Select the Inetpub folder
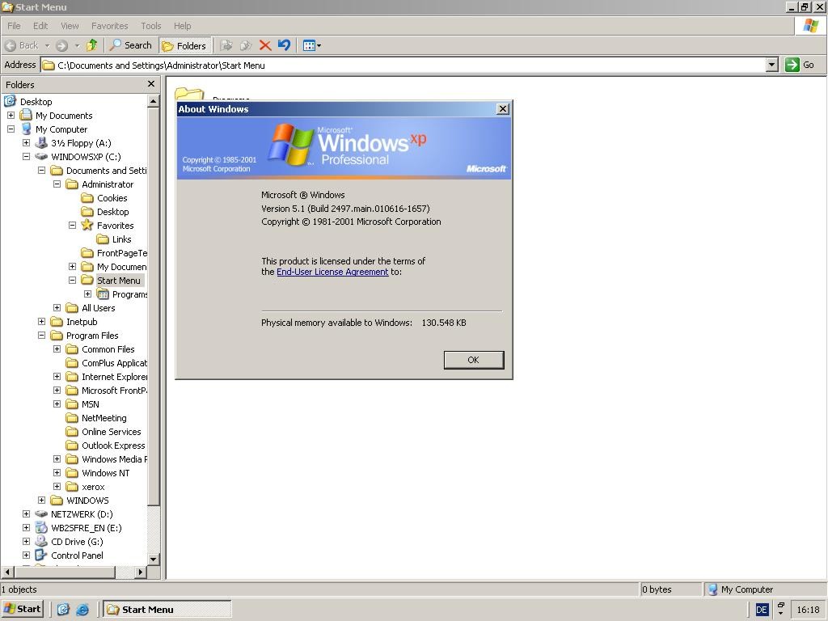The image size is (828, 621). (82, 322)
